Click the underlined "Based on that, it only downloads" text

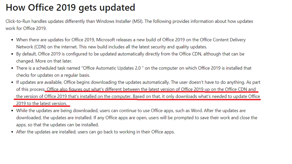click(x=167, y=97)
